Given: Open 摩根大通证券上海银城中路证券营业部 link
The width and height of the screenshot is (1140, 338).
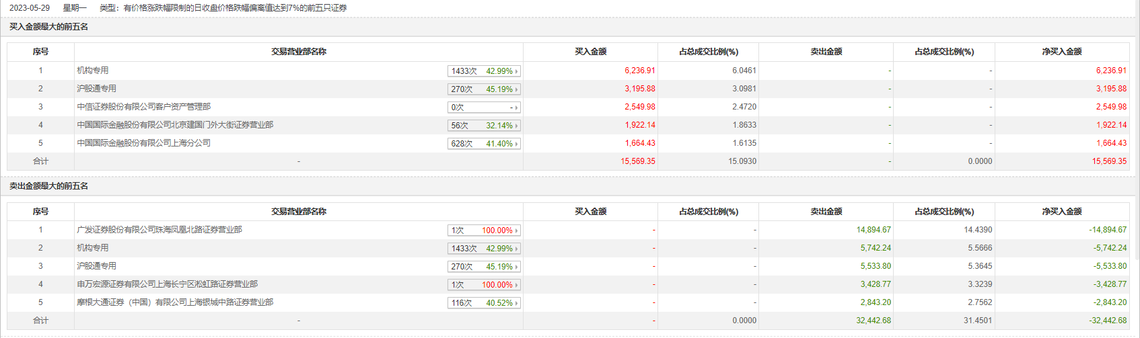Looking at the screenshot, I should click(175, 302).
